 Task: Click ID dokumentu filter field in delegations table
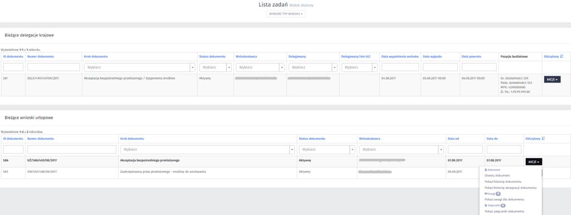(13, 67)
